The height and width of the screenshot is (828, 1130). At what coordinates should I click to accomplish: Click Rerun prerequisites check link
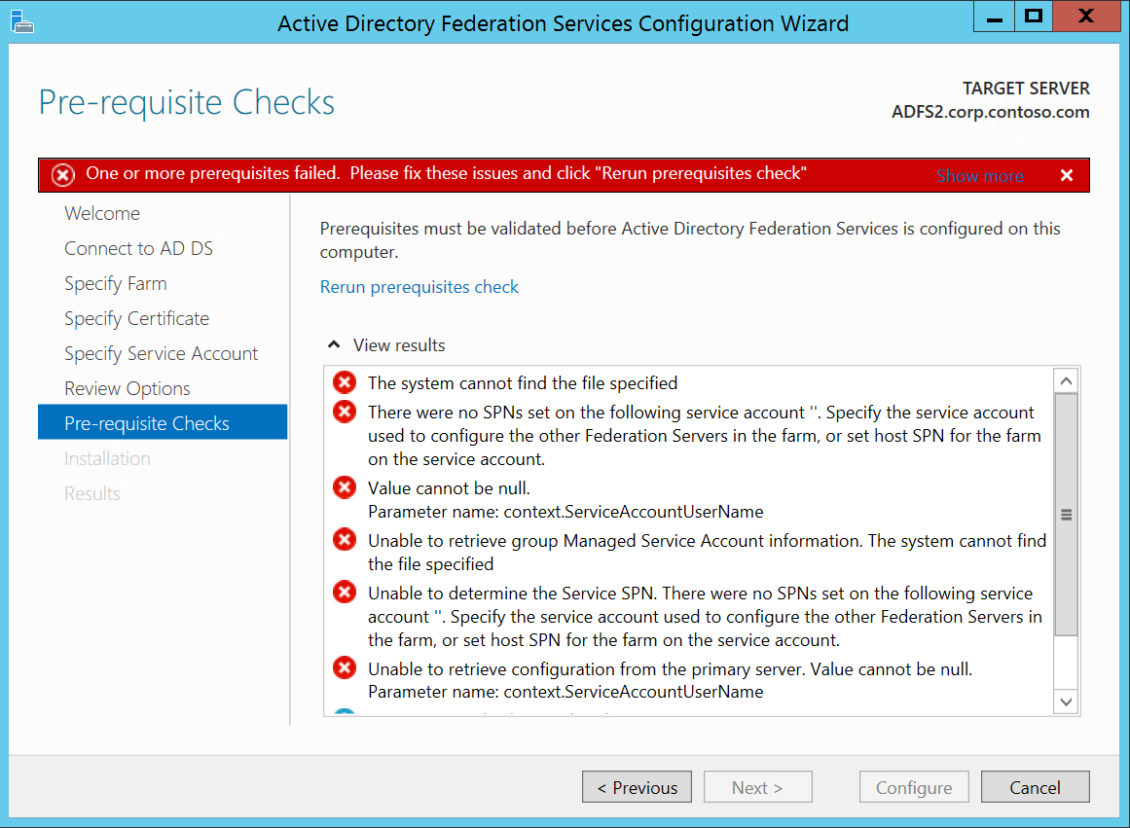[419, 287]
